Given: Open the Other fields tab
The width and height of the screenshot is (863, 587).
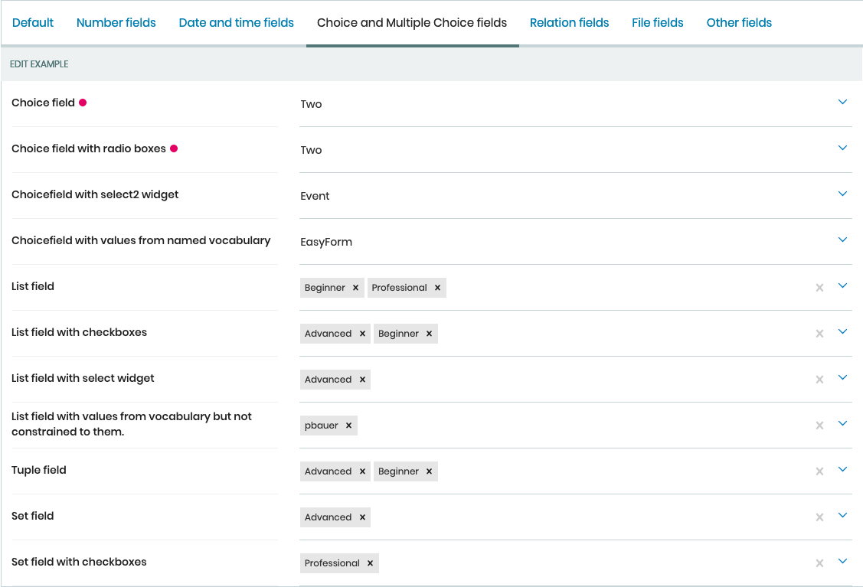Looking at the screenshot, I should [739, 22].
